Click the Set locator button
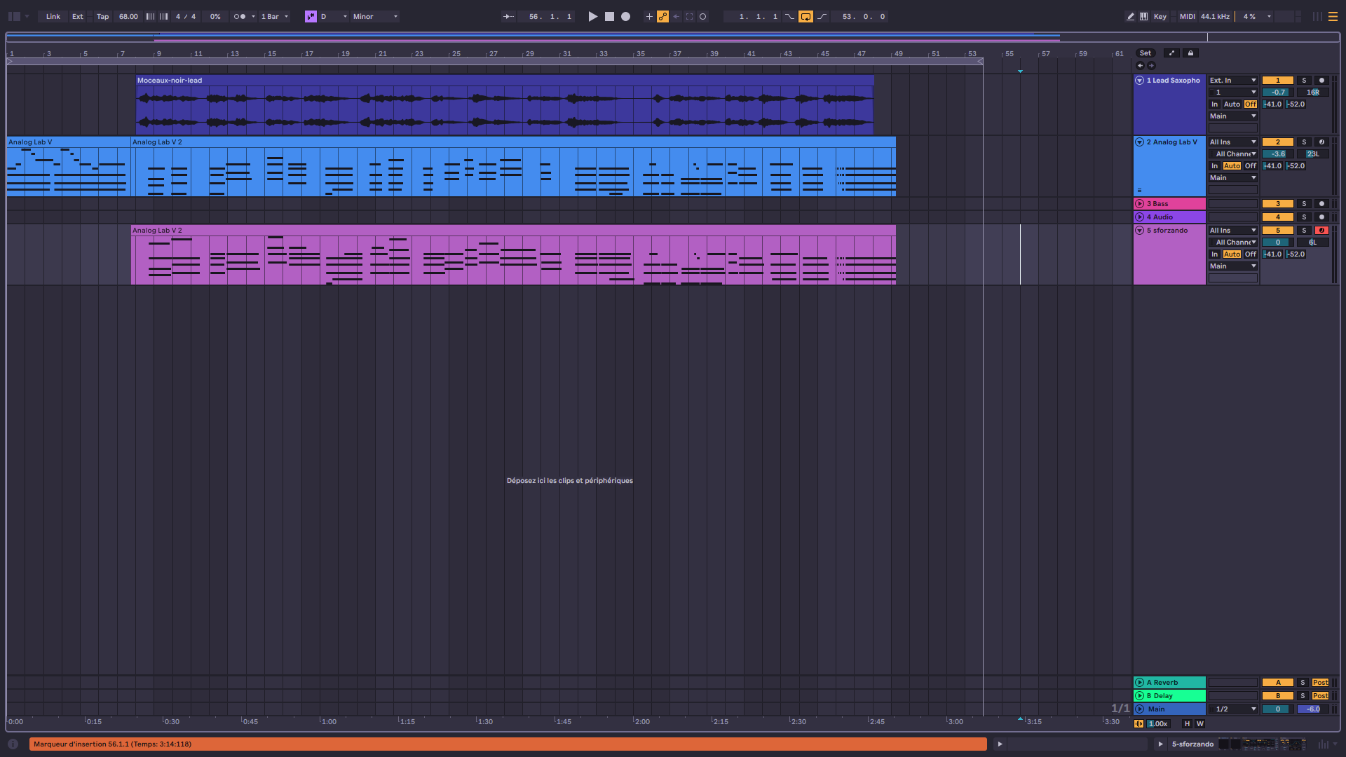The width and height of the screenshot is (1346, 757). point(1145,53)
